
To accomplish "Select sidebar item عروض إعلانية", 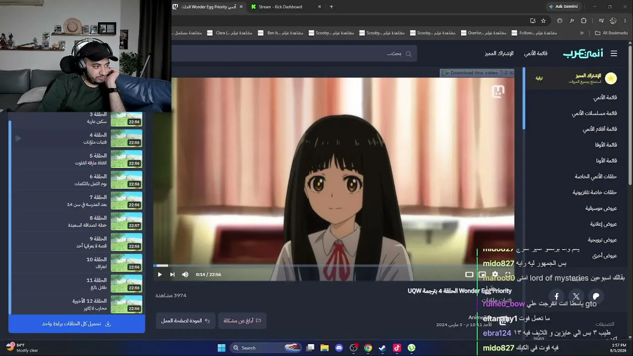I will click(x=603, y=224).
